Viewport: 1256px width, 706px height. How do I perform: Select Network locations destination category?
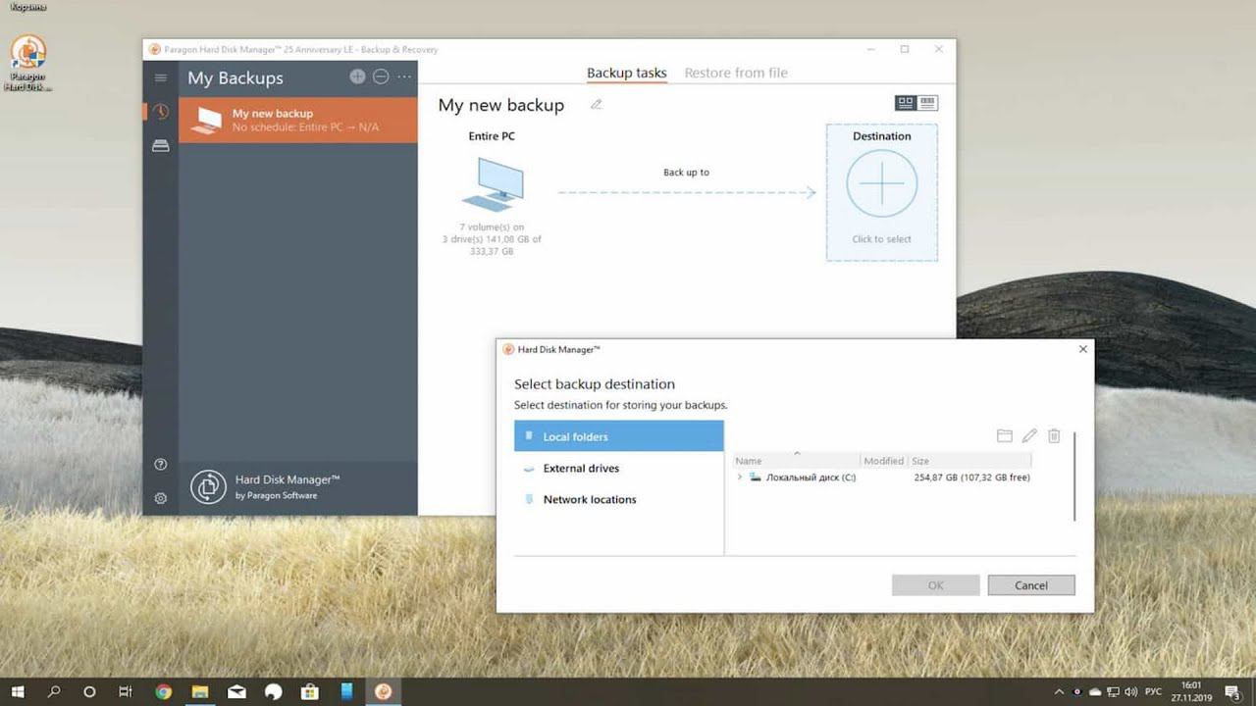click(618, 499)
